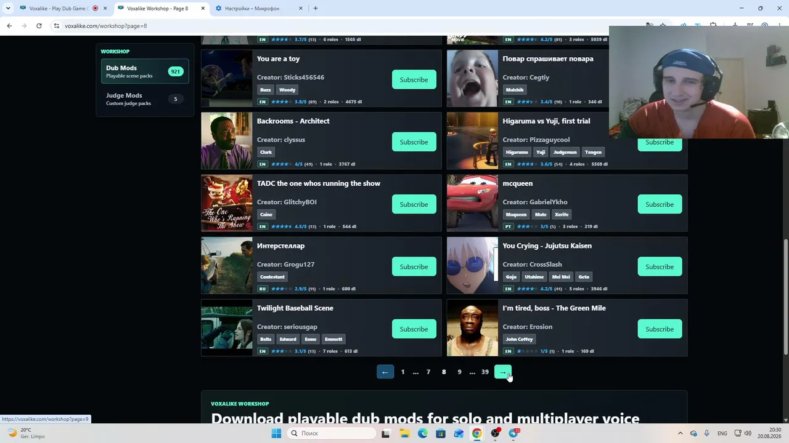Subscribe to Higaruma vs Yuji, first trial

pyautogui.click(x=660, y=143)
